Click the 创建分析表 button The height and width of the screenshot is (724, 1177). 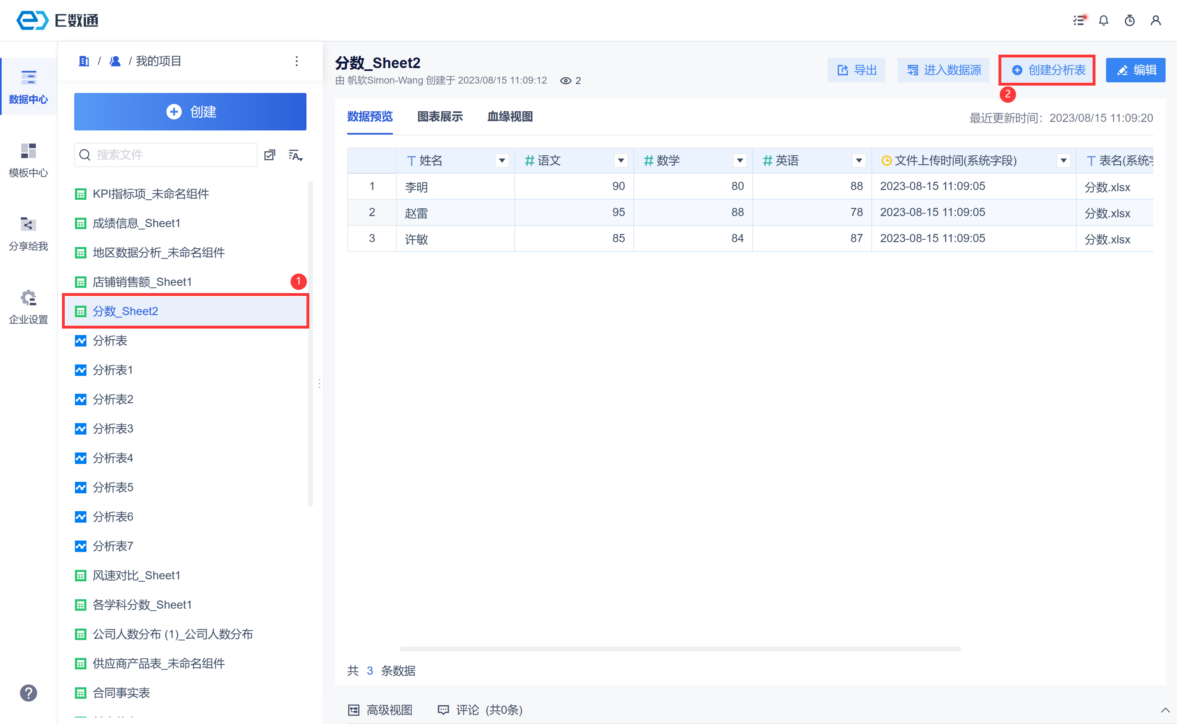[1047, 71]
